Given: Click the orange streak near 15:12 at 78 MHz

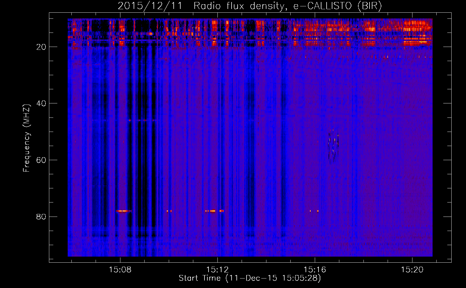Looking at the screenshot, I should point(215,211).
